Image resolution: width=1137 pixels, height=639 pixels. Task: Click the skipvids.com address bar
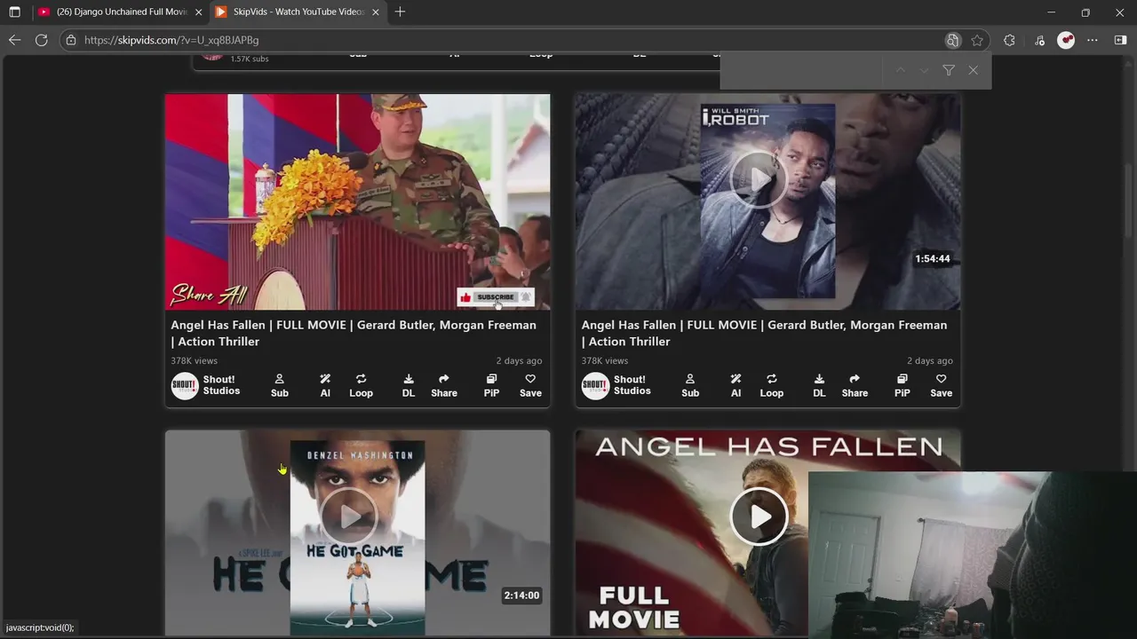pyautogui.click(x=506, y=40)
